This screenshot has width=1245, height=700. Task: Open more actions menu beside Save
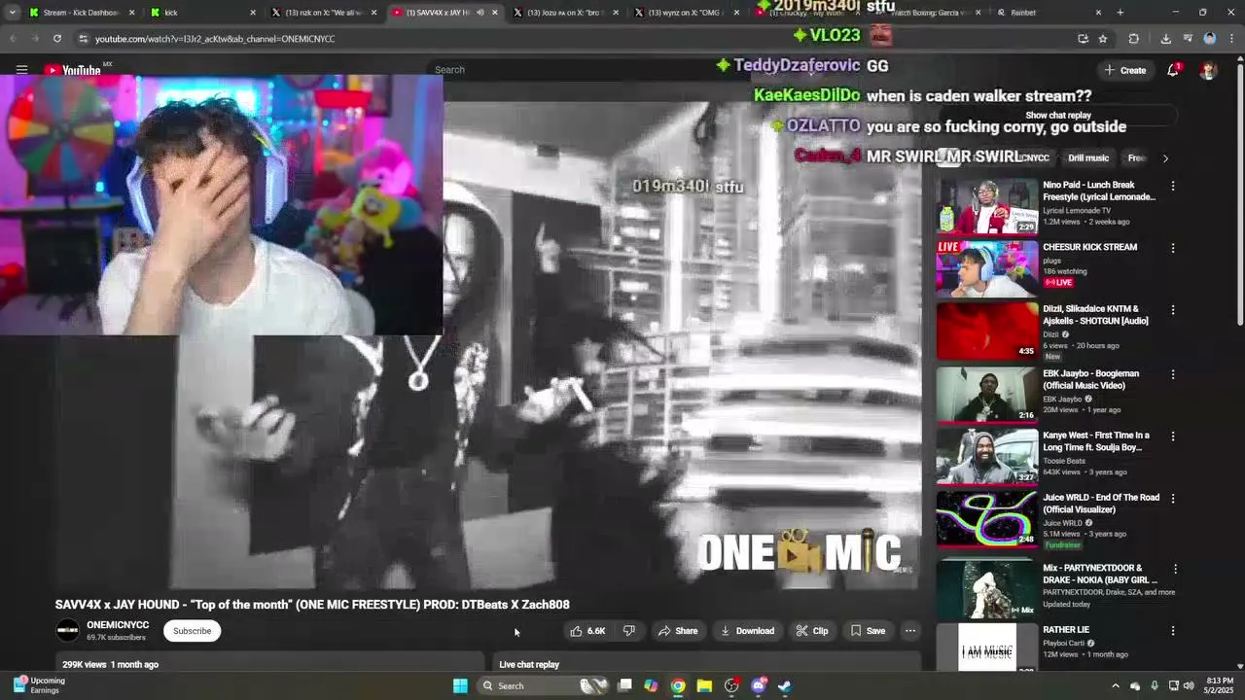pos(910,631)
